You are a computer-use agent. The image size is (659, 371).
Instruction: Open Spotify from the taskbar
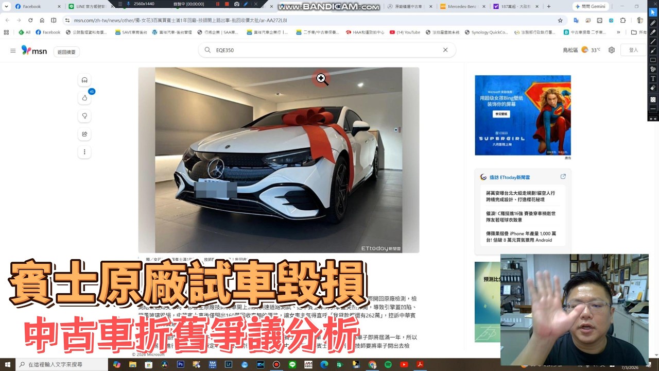[388, 364]
